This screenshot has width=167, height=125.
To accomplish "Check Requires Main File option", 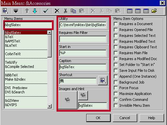I will pyautogui.click(x=116, y=53).
